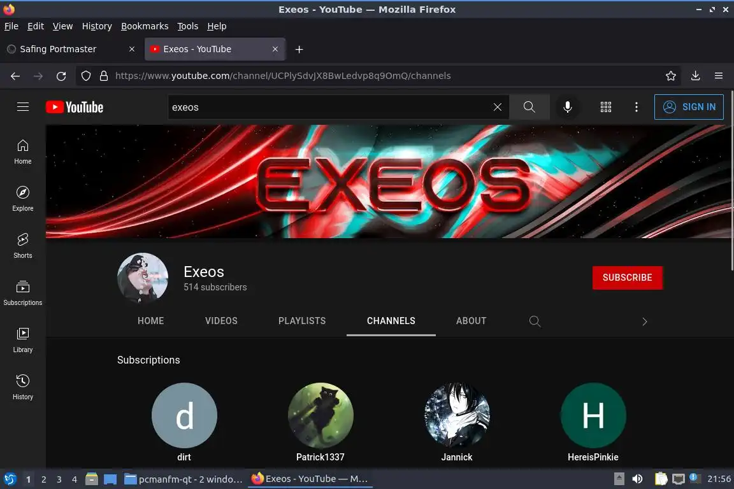Screen dimensions: 734x489
Task: Switch to virtual desktop 2
Action: coord(43,479)
